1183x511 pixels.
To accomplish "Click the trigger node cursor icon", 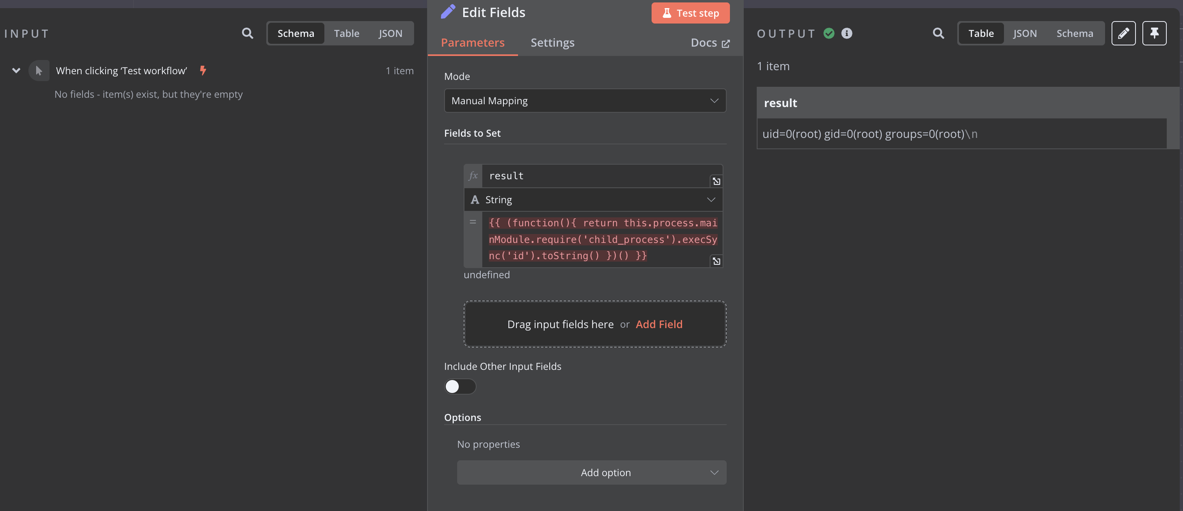I will pos(39,71).
